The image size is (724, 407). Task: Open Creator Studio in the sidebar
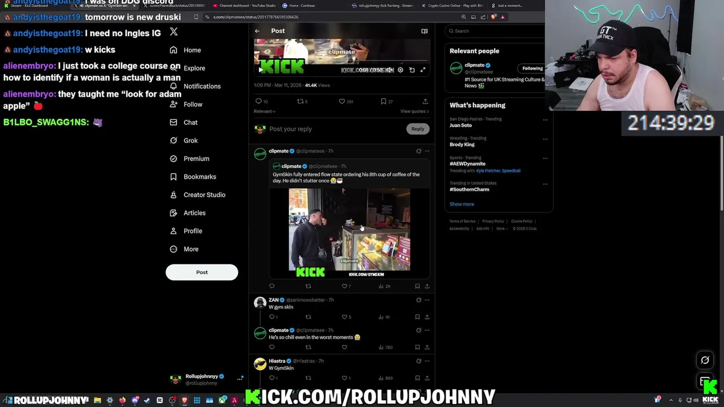[198, 194]
